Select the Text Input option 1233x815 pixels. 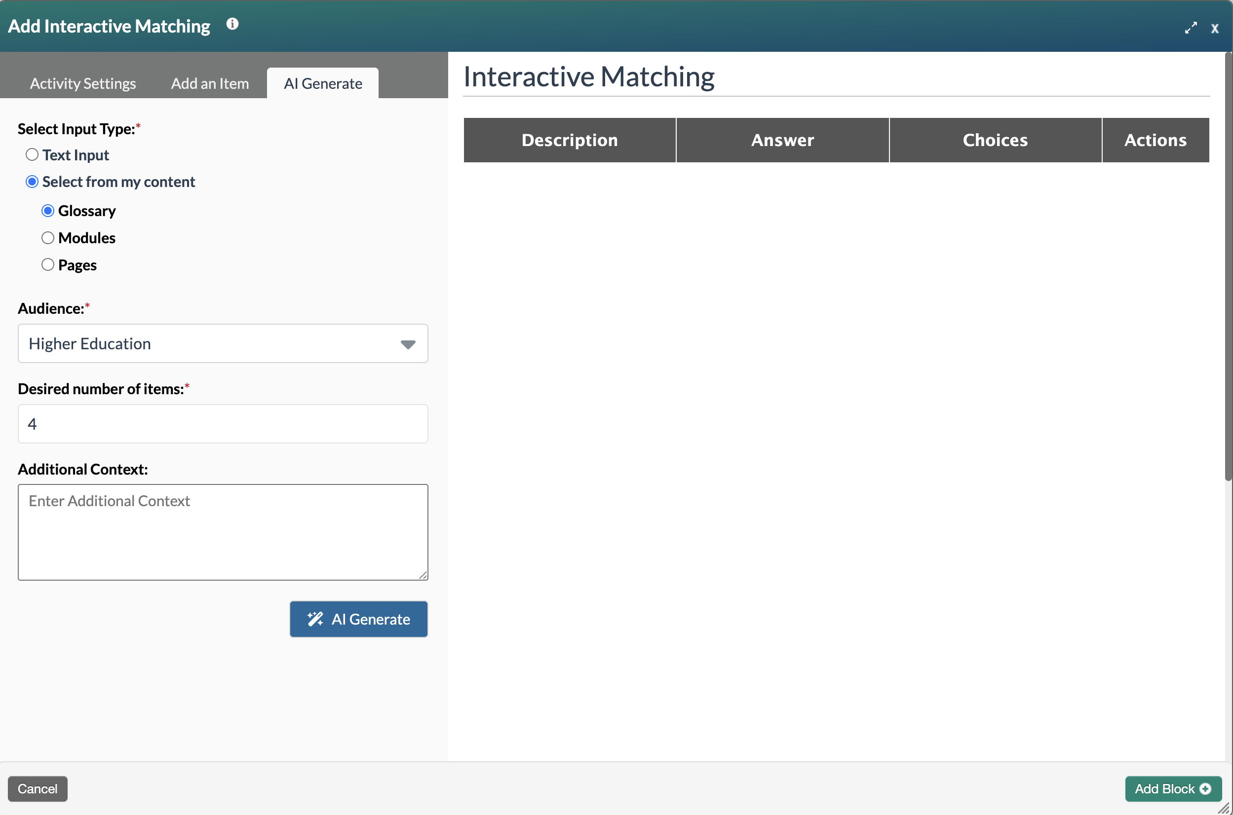(x=32, y=154)
